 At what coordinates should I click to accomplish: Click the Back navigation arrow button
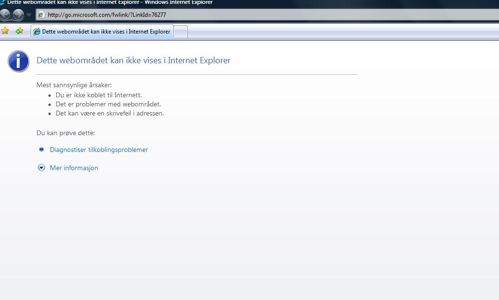coord(5,14)
